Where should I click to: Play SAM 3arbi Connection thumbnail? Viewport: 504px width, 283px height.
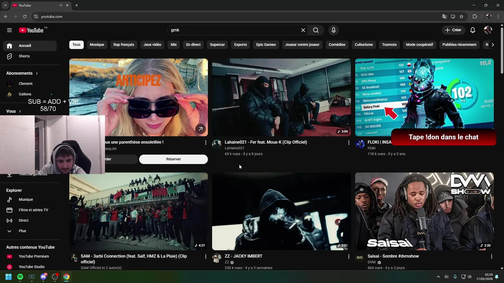[139, 211]
